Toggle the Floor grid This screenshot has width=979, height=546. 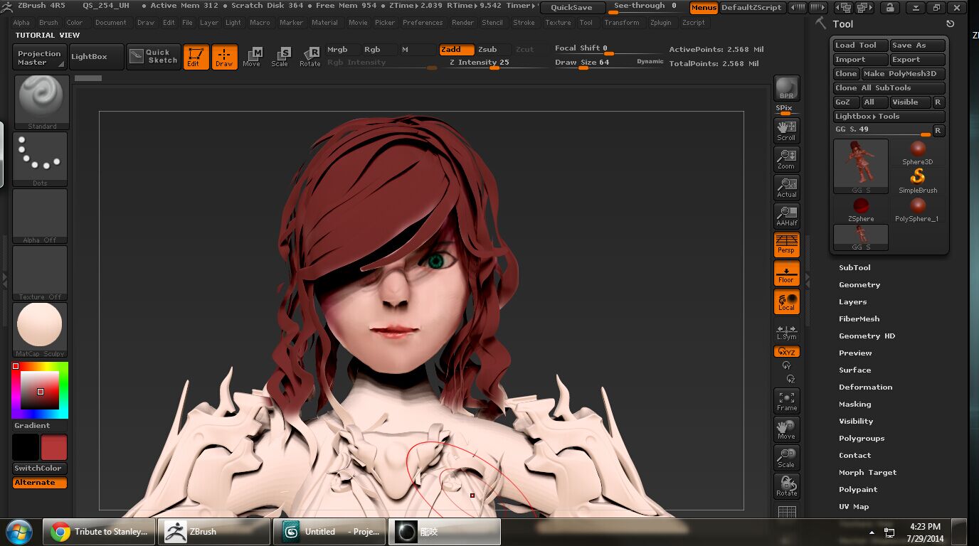click(786, 273)
